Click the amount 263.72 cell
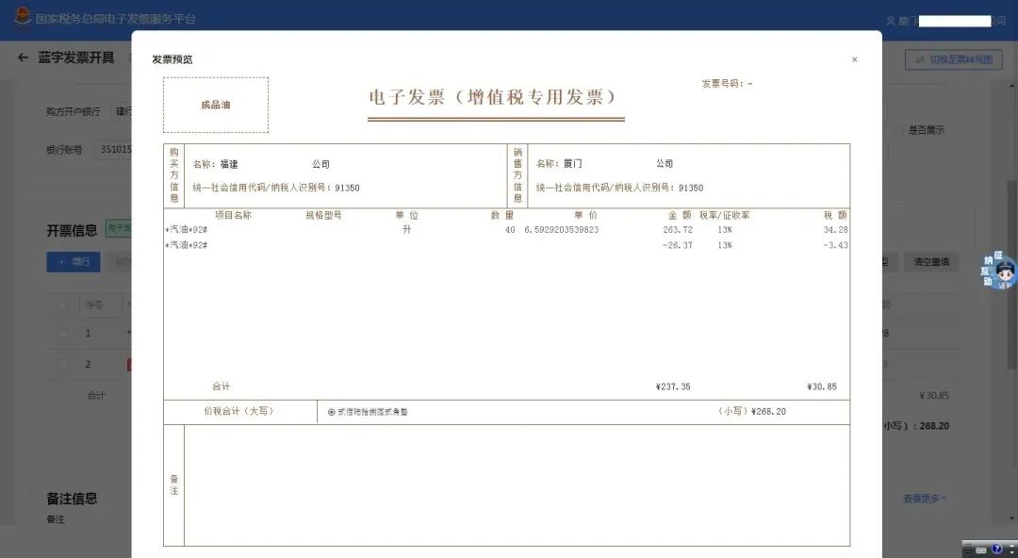 [x=678, y=230]
